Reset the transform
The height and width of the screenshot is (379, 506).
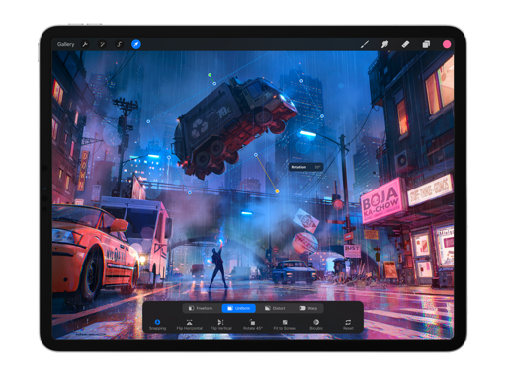348,324
